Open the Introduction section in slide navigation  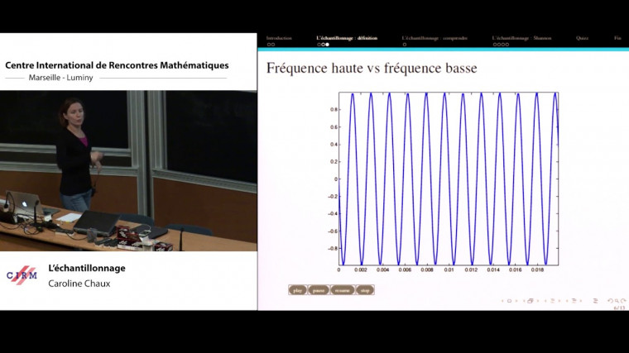click(279, 38)
